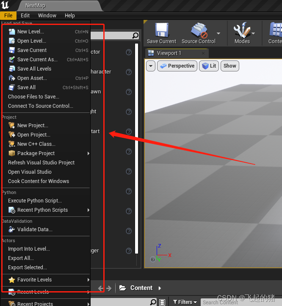The image size is (282, 306).
Task: Click the help icon next to Character
Action: 129,72
